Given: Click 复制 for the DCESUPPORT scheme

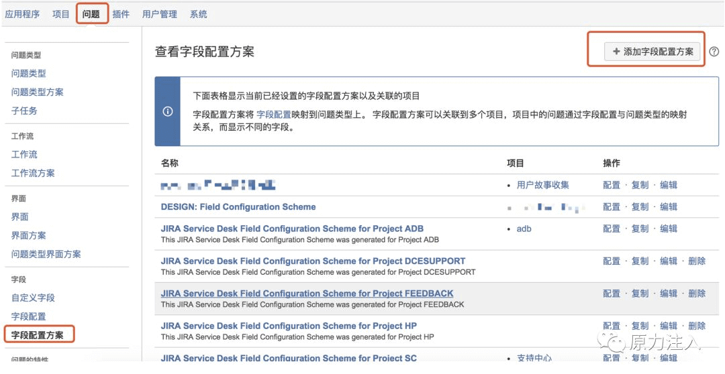Looking at the screenshot, I should click(640, 261).
